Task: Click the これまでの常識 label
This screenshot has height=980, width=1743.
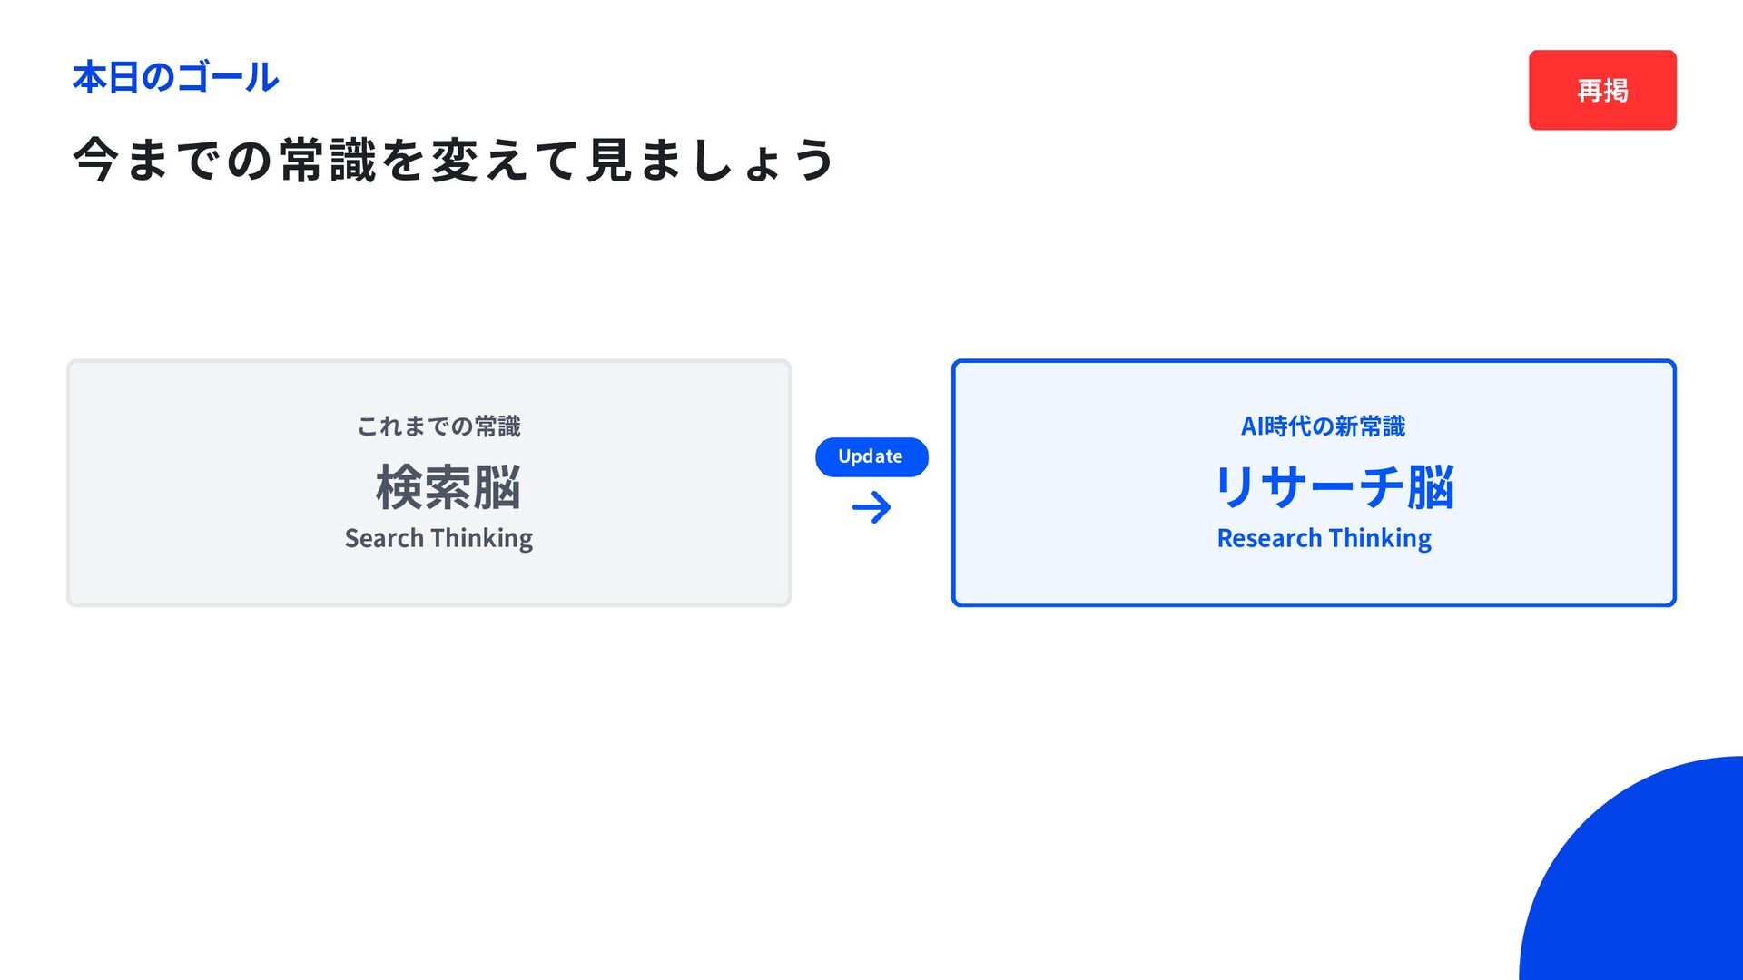Action: point(438,426)
